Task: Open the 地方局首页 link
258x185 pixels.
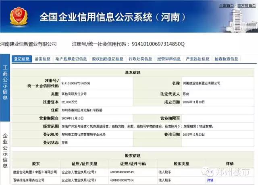Action: tap(246, 5)
